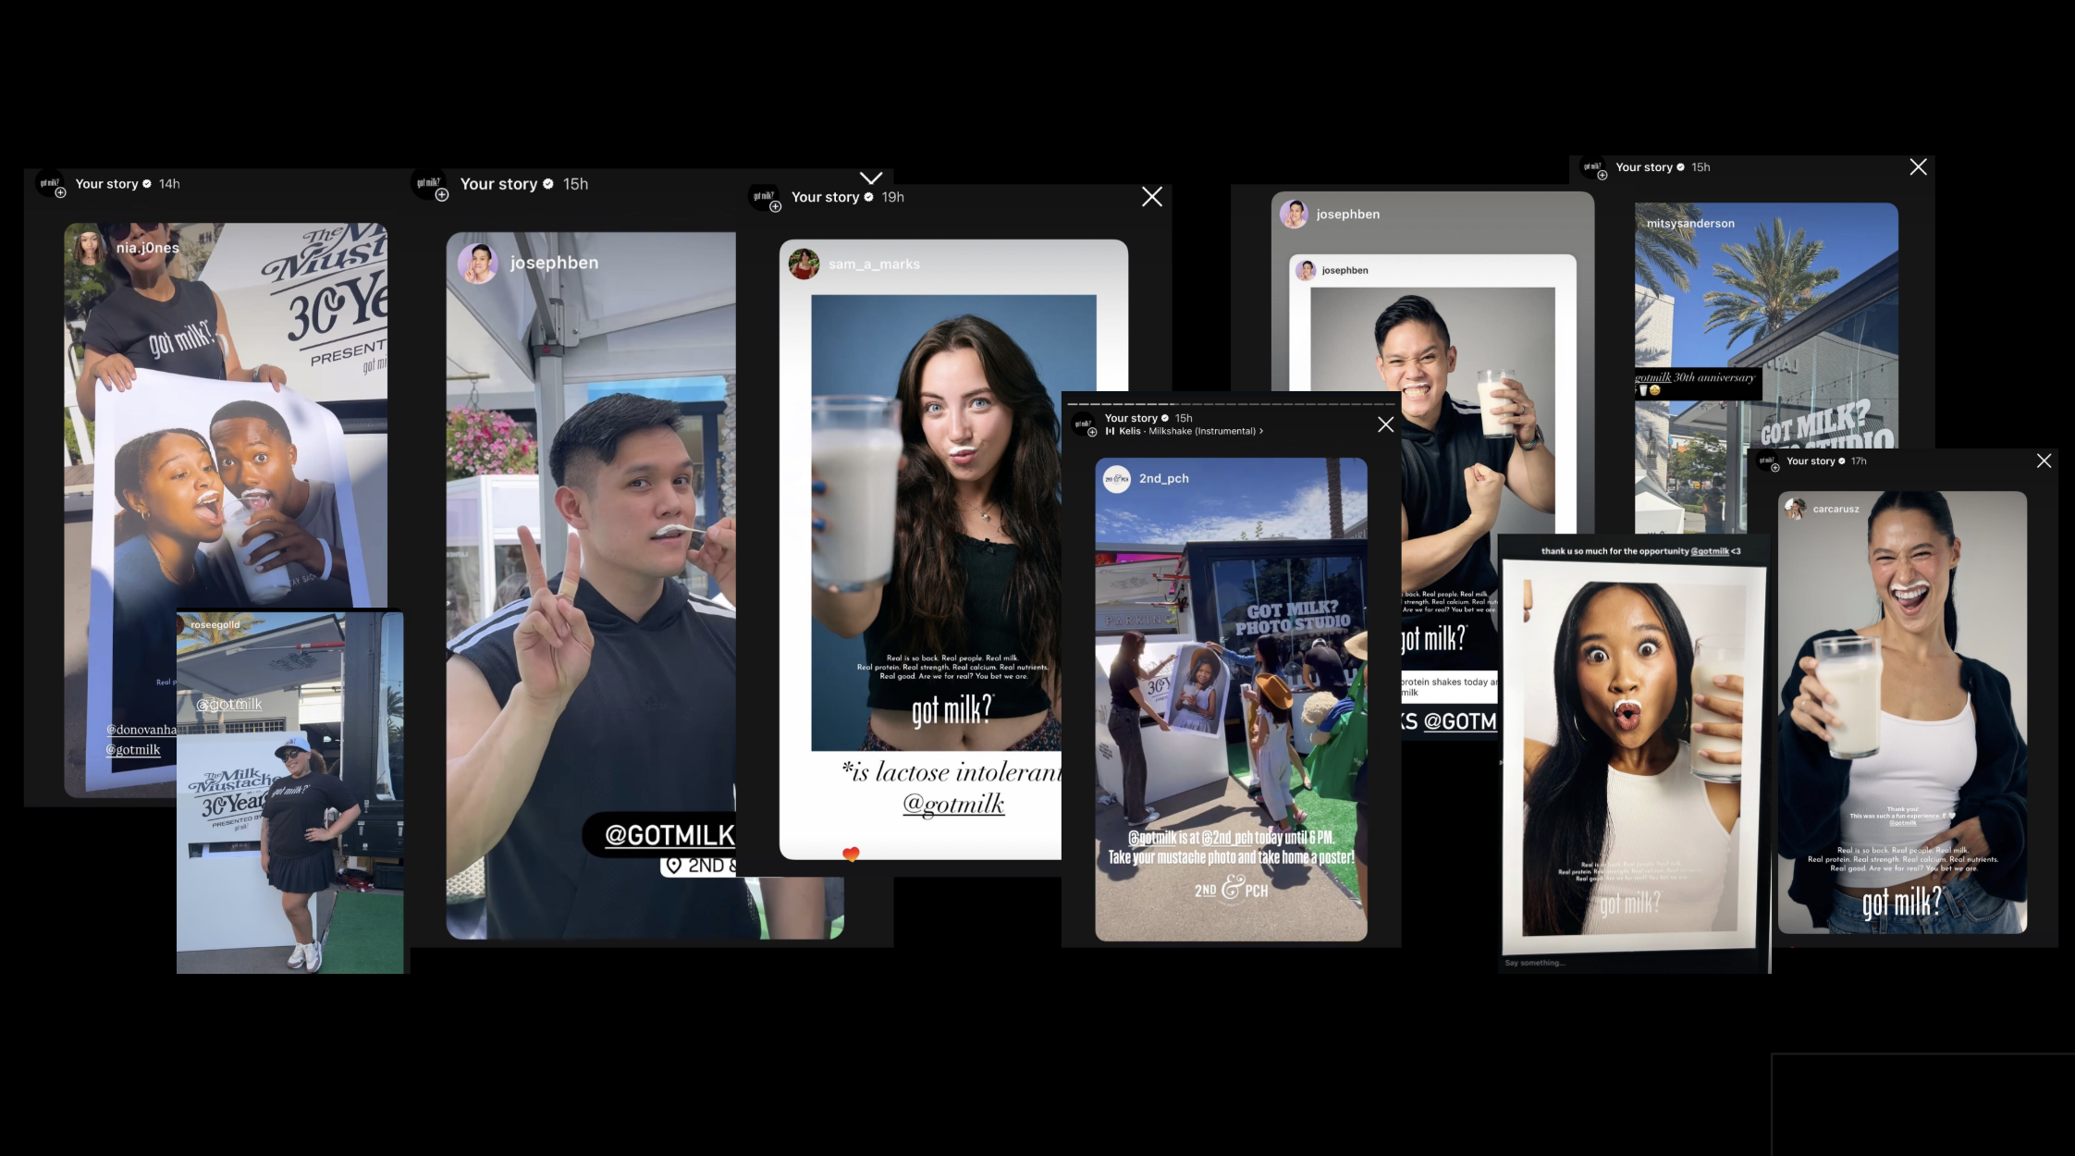Tap sam_a_marks profile avatar

[x=804, y=264]
